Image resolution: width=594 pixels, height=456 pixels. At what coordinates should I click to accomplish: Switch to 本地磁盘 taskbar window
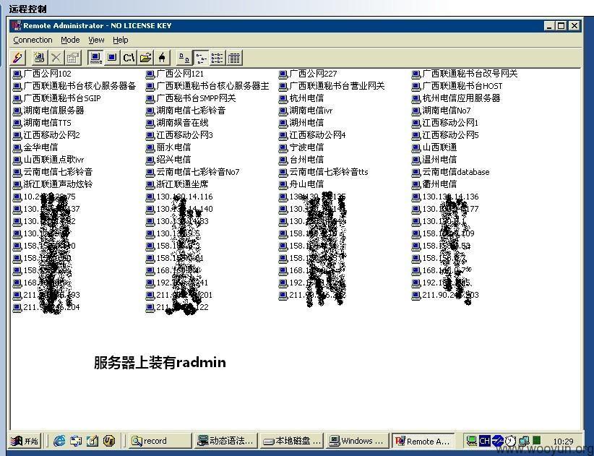[x=292, y=441]
